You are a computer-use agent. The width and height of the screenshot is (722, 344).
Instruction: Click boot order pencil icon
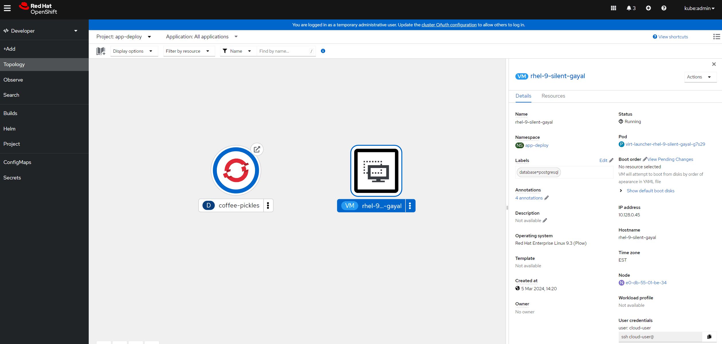pos(645,159)
